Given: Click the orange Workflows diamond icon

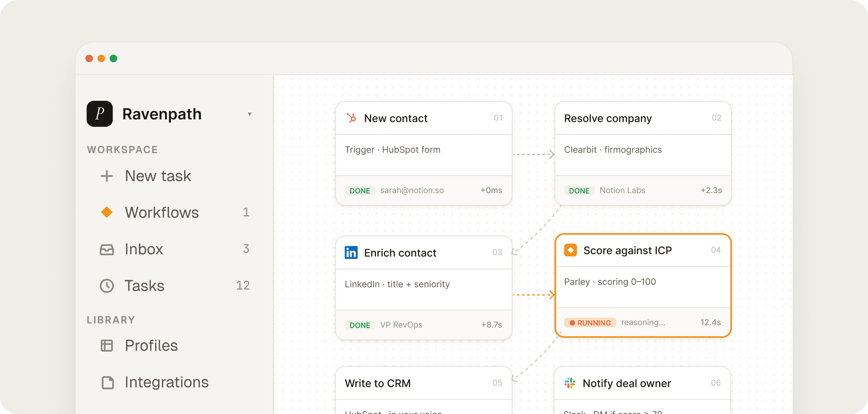Looking at the screenshot, I should [107, 212].
